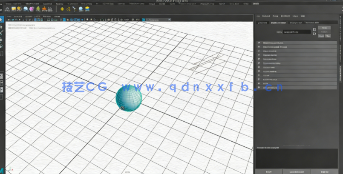Open the viewport color space dropdown
The height and width of the screenshot is (174, 343).
click(x=158, y=20)
